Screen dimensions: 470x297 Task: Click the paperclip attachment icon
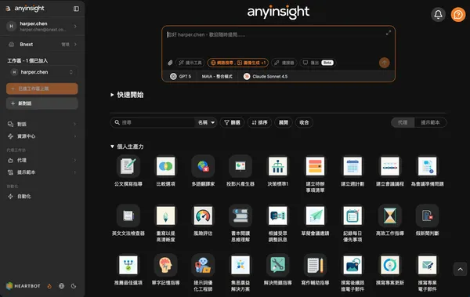tap(170, 63)
